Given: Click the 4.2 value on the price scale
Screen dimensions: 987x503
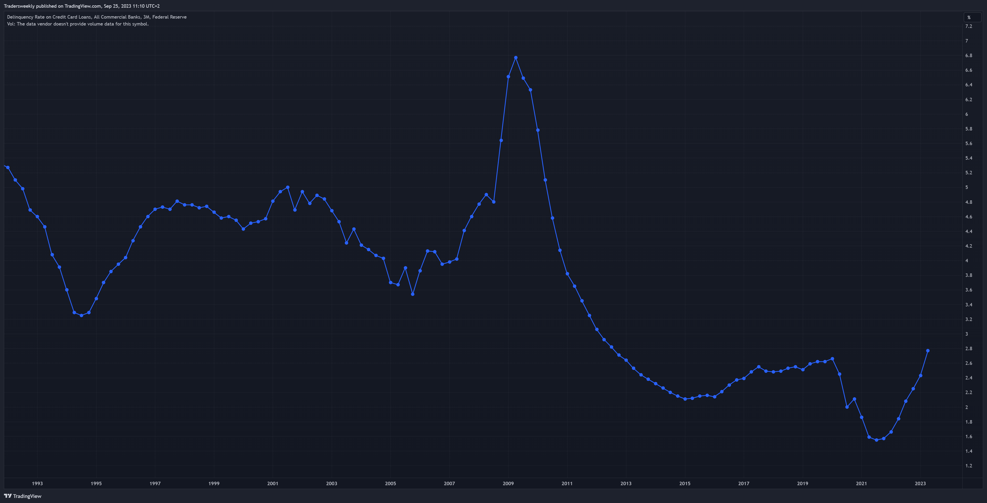Looking at the screenshot, I should click(x=969, y=246).
